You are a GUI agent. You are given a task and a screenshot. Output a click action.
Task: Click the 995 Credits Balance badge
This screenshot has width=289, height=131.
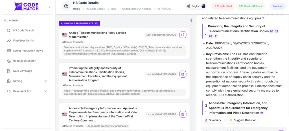251,6
